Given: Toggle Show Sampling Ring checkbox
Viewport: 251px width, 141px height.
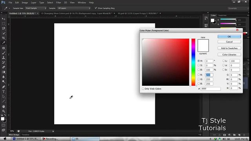Looking at the screenshot, I should click(96, 8).
